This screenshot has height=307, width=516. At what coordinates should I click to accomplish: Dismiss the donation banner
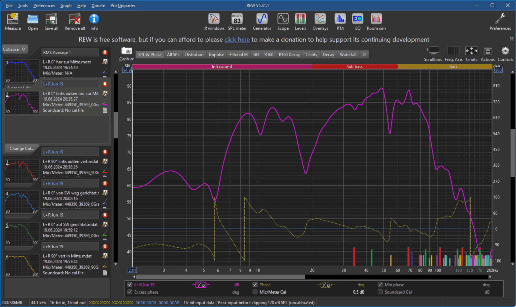[x=511, y=39]
